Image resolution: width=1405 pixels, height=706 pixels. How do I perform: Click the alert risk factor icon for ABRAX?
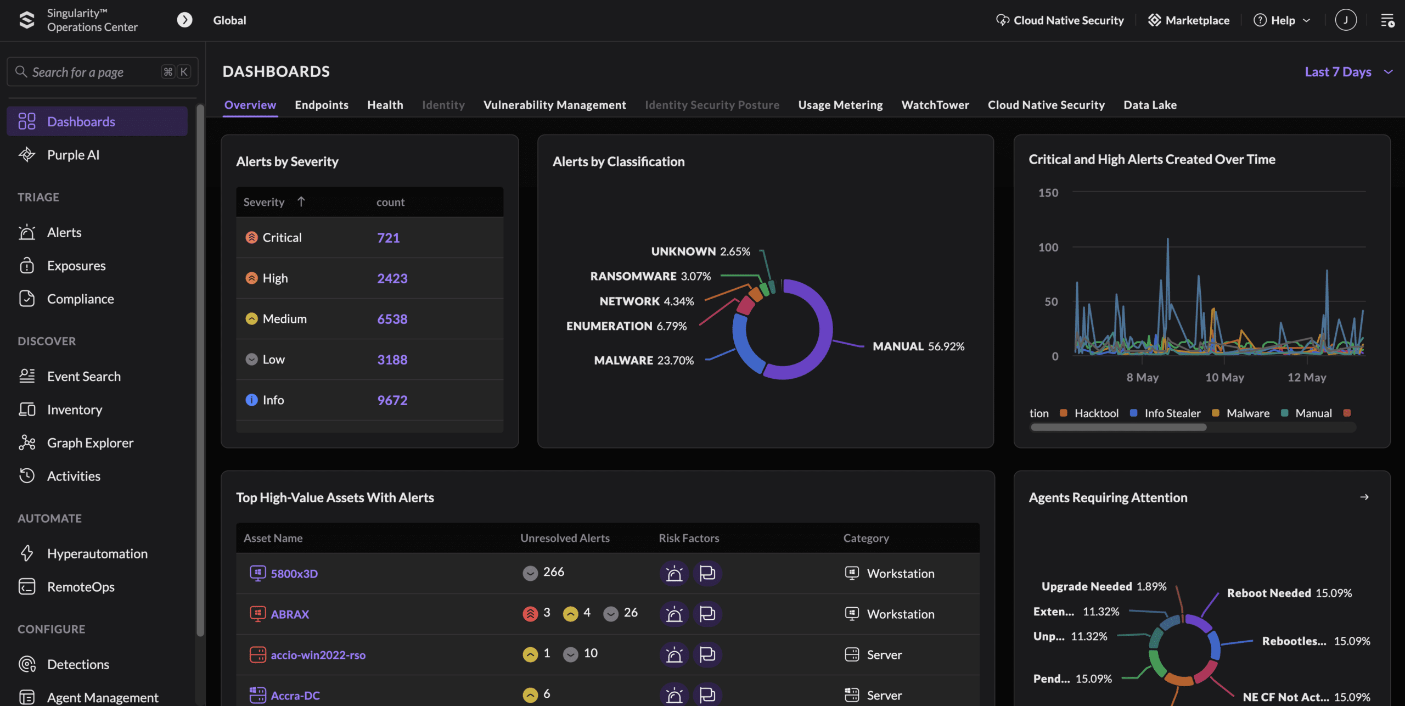[673, 614]
